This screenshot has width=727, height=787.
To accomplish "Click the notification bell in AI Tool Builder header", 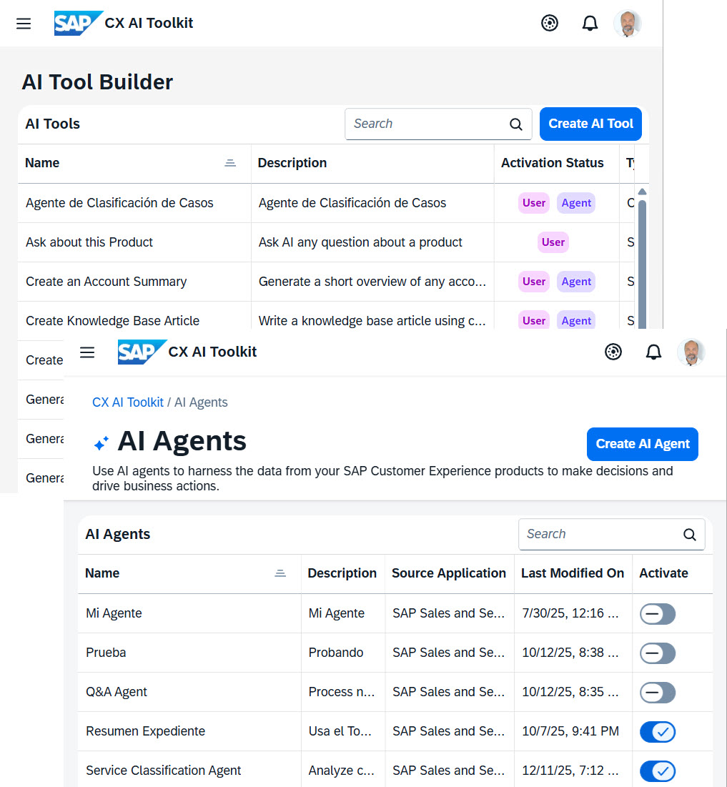I will pyautogui.click(x=590, y=24).
